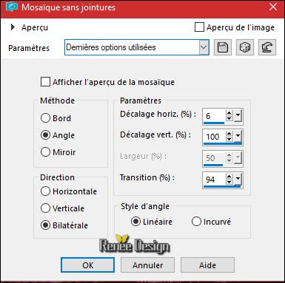Decrease Décalage vert. with down arrow
The image size is (285, 283).
coord(229,139)
